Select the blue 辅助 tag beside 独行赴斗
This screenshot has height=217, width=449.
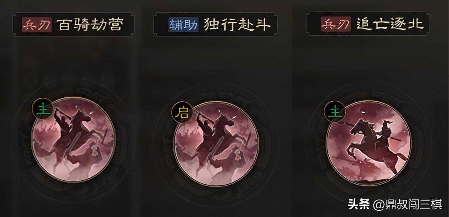click(x=183, y=25)
